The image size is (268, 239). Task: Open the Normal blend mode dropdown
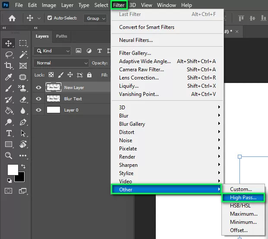click(61, 63)
